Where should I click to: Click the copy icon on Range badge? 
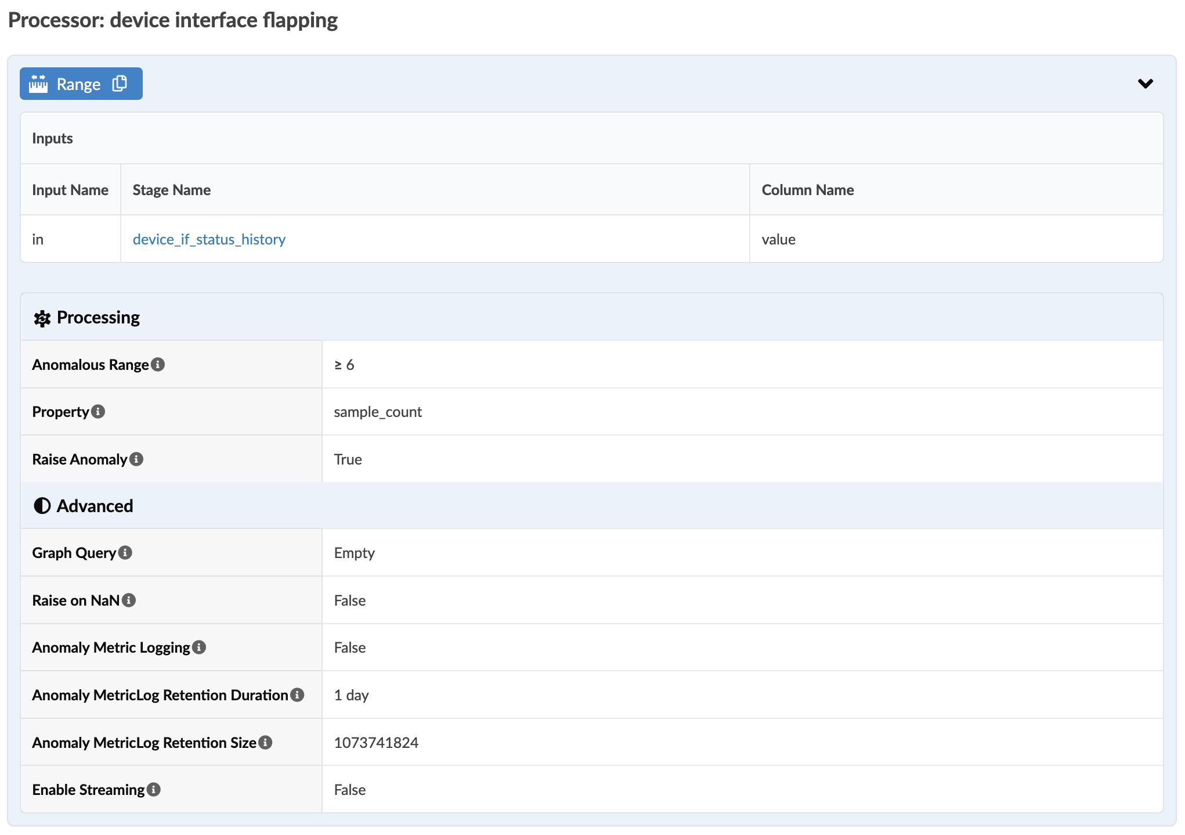coord(120,84)
